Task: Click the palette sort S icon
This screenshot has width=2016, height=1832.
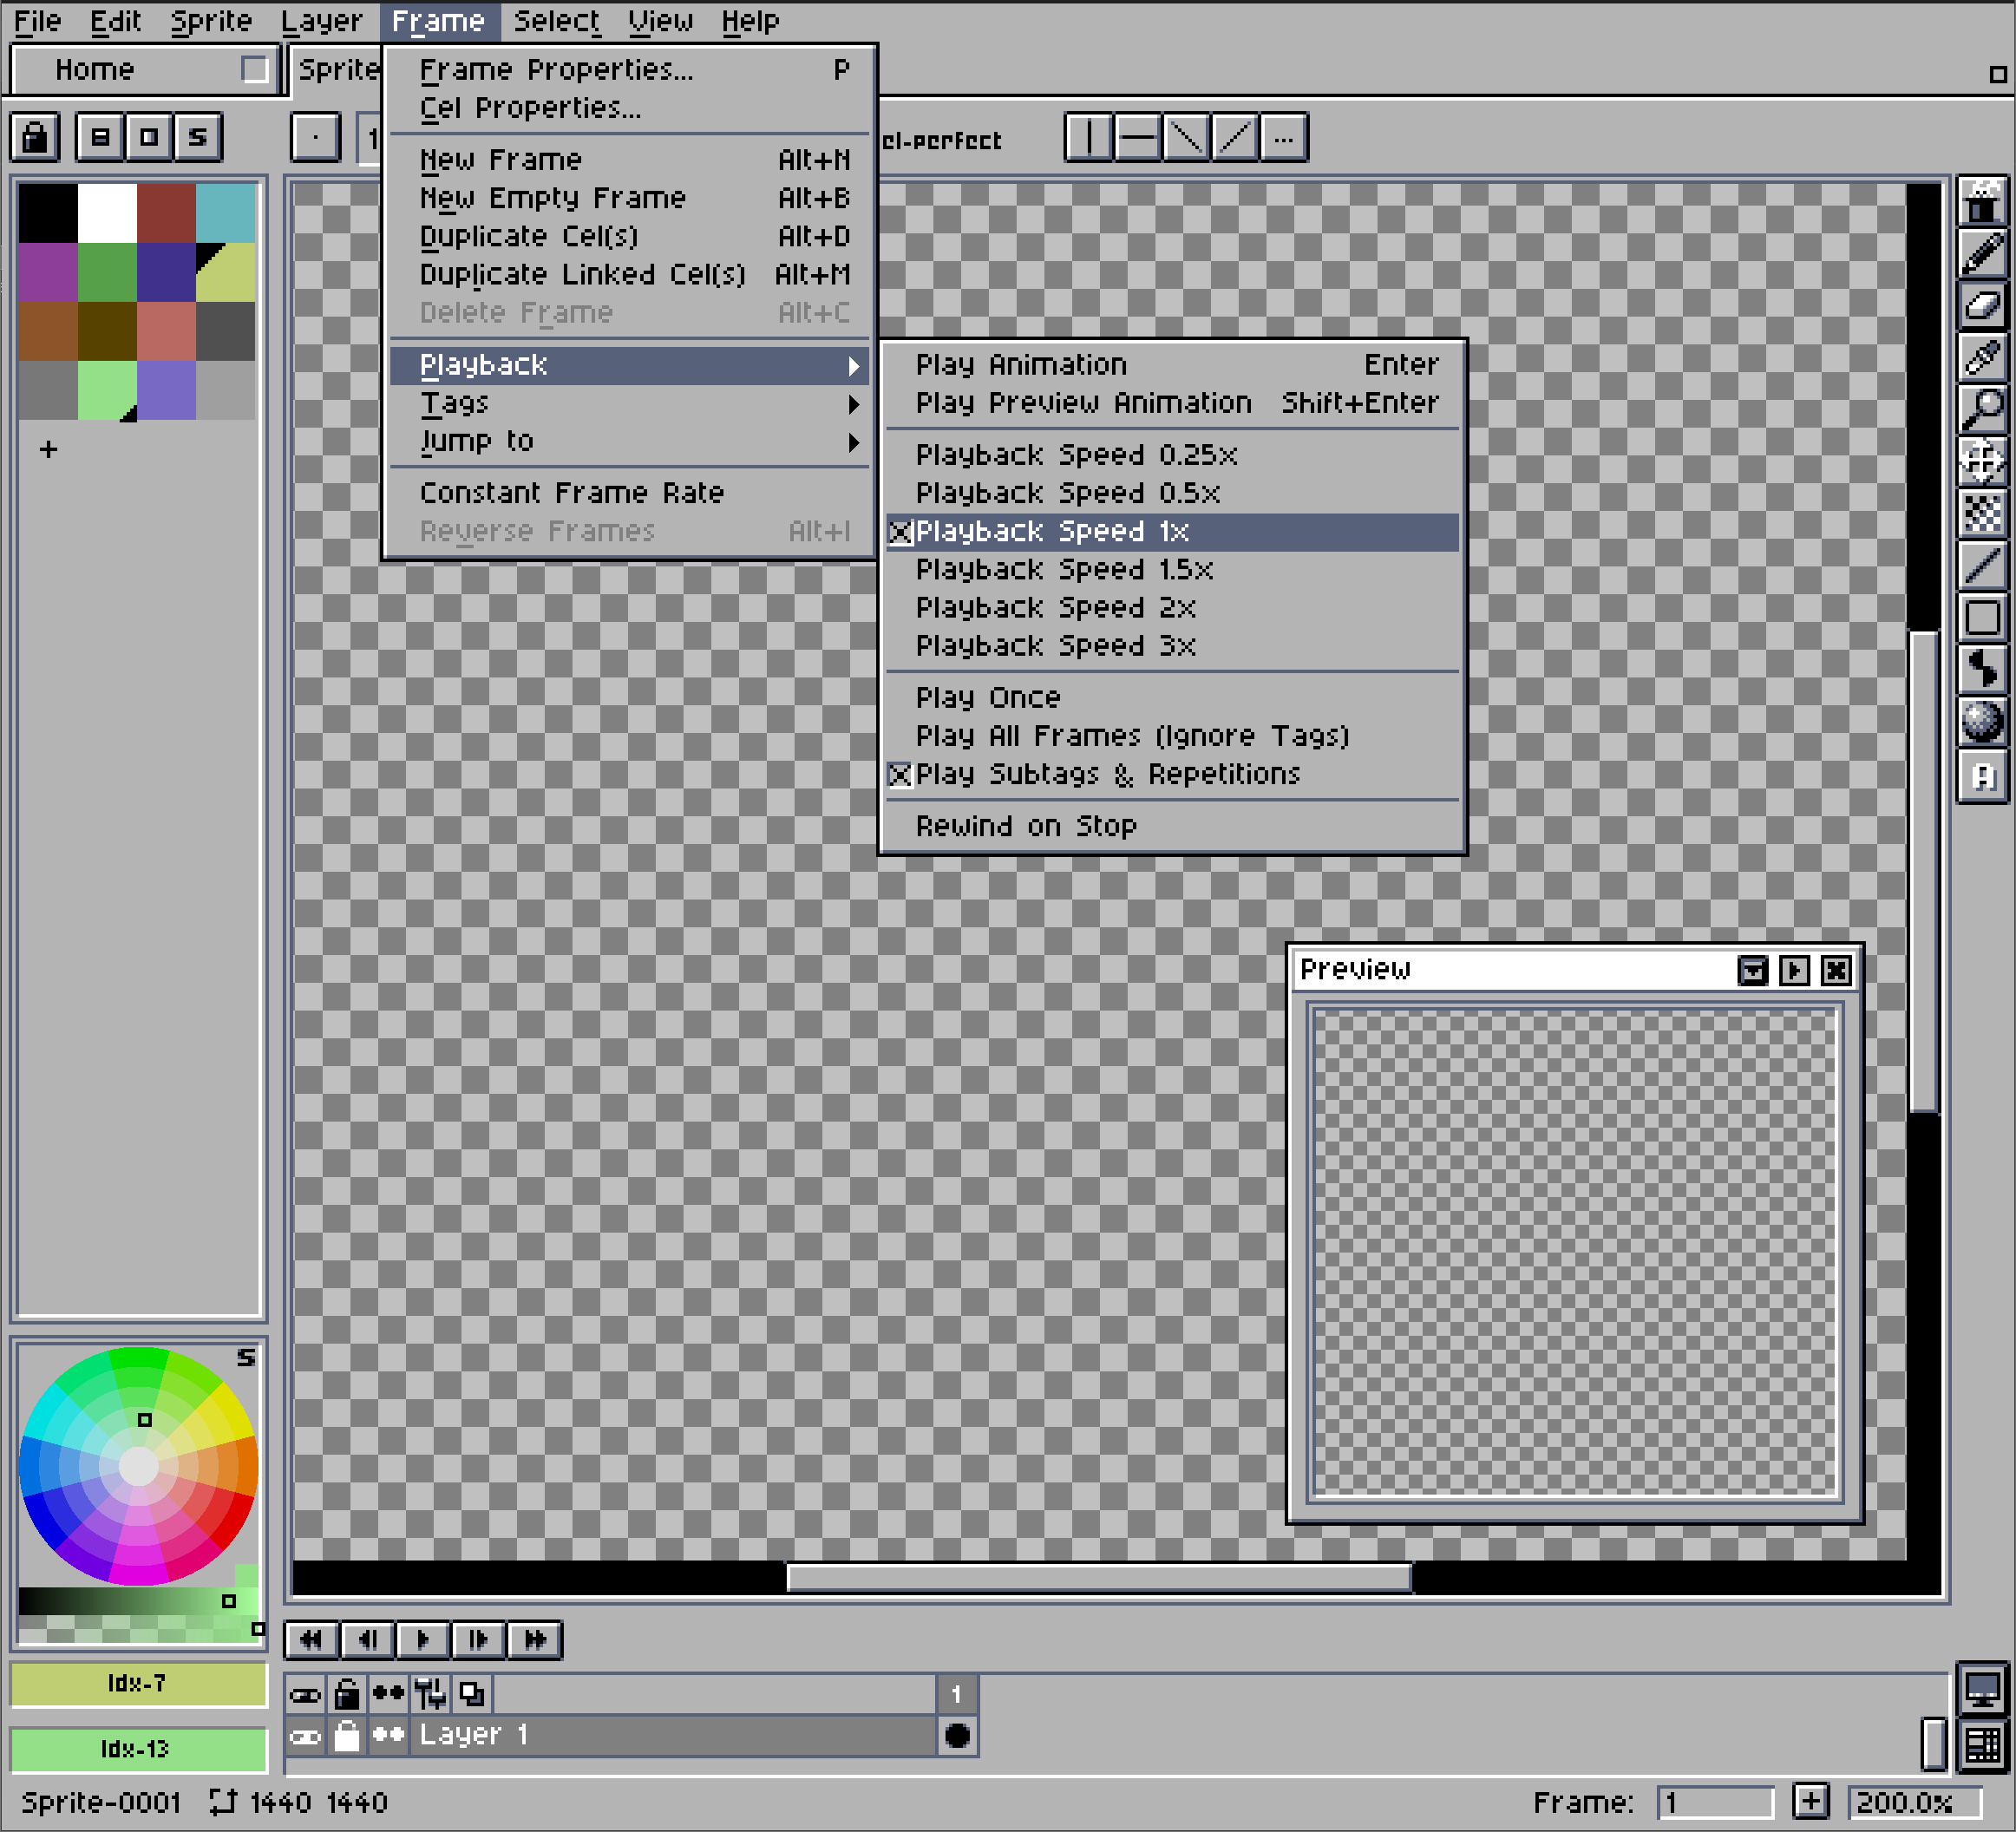Action: [x=198, y=137]
